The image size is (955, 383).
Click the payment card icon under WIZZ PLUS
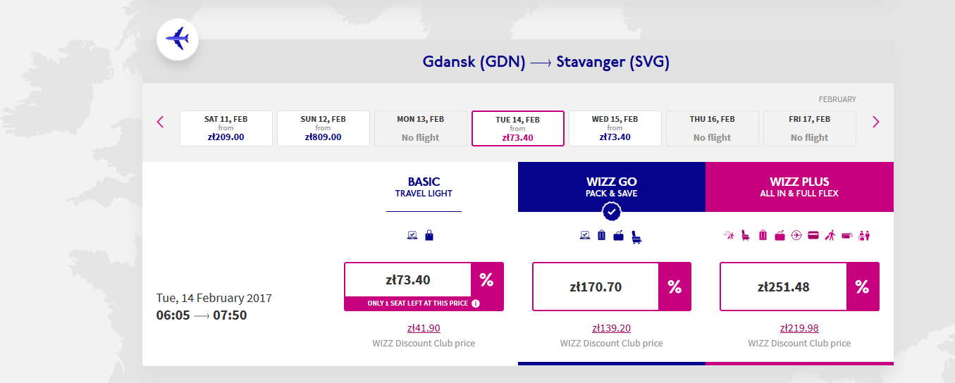813,235
